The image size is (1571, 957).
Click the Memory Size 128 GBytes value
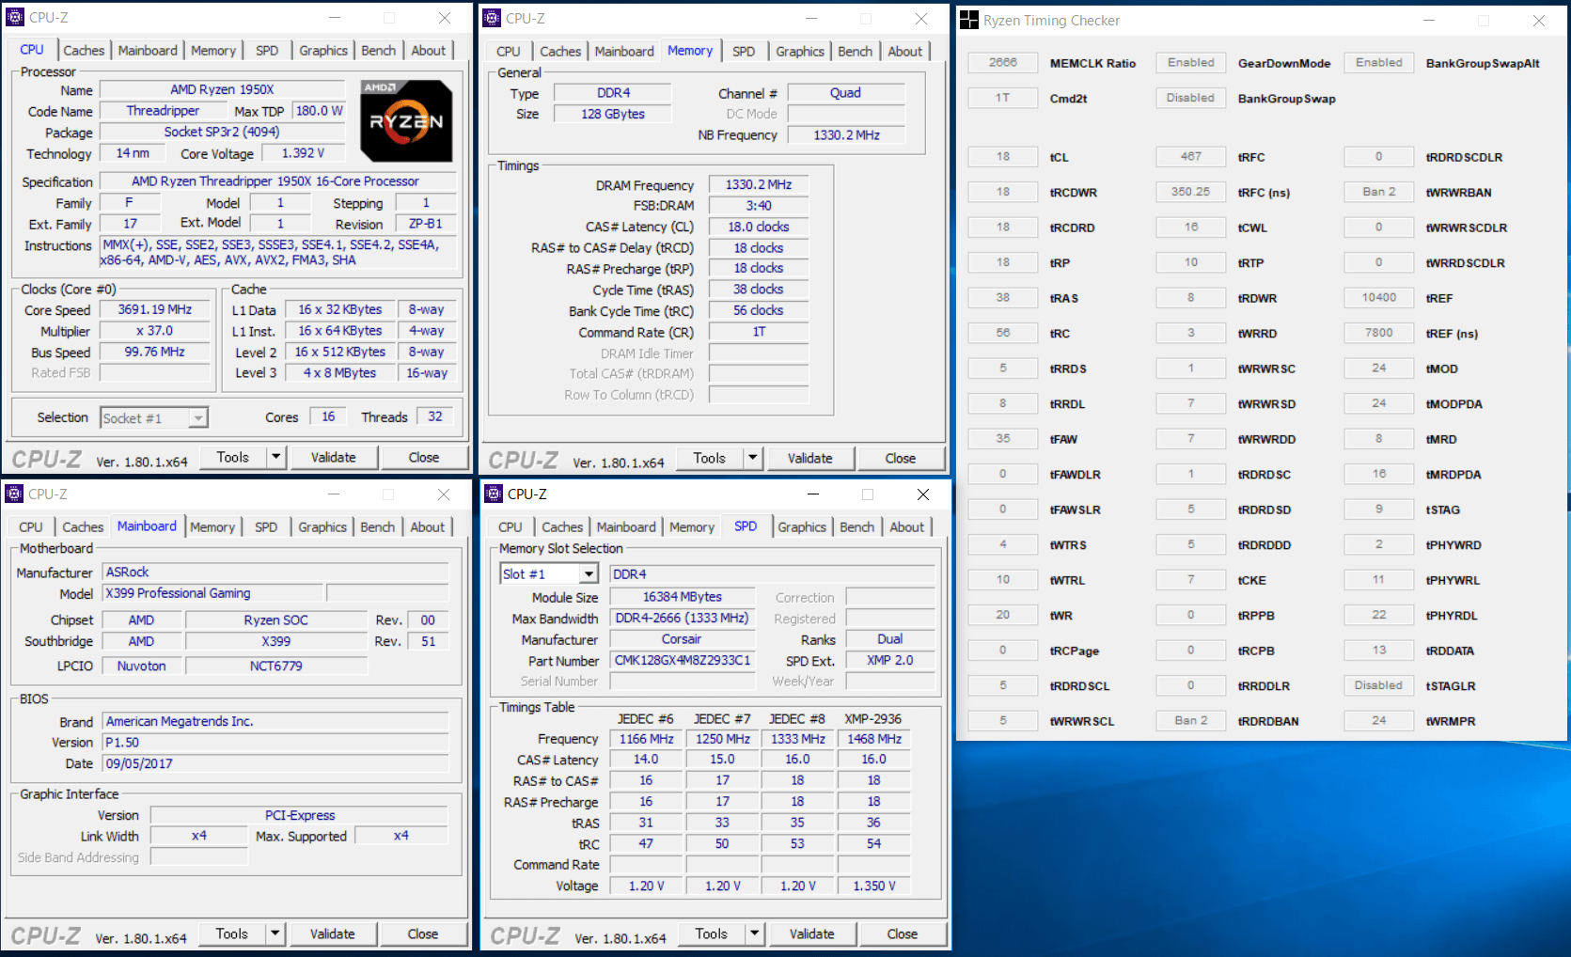coord(613,115)
